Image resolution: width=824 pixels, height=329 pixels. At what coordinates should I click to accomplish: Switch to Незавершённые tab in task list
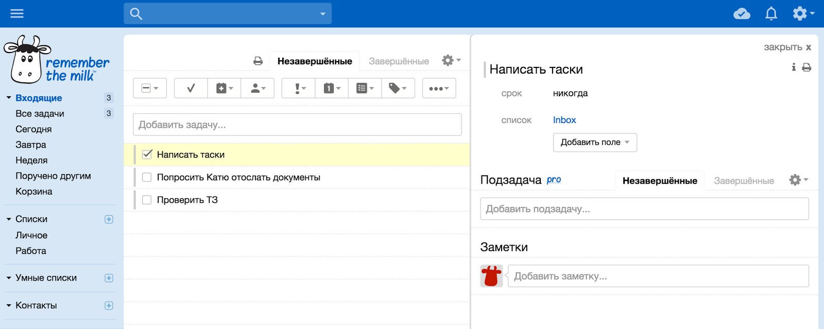[315, 61]
